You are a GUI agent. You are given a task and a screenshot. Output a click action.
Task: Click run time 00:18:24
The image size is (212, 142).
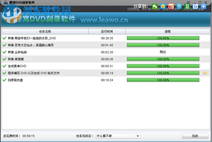[107, 80]
